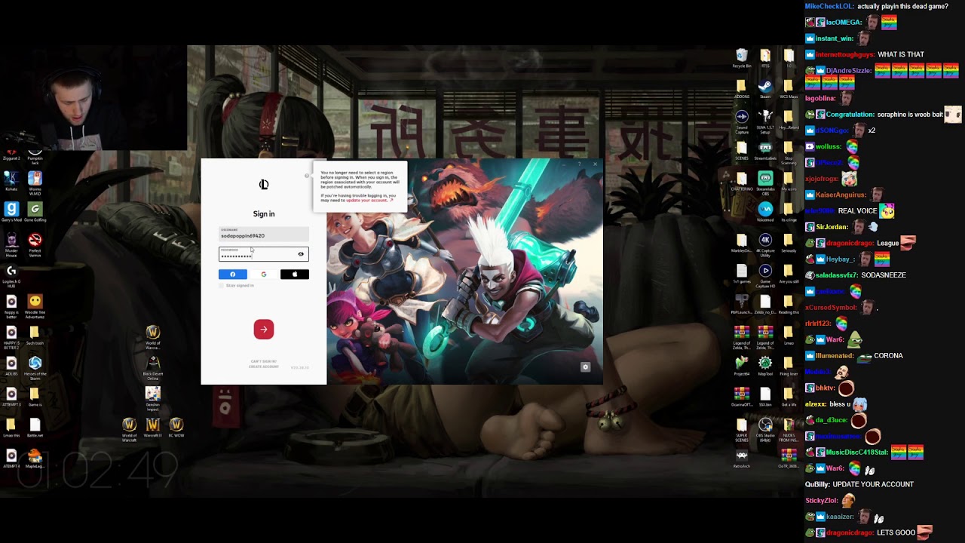Open the ADDONS folder on desktop

[x=742, y=89]
